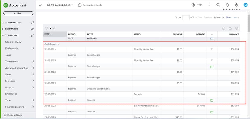
Task: Click the Go to page number field
Action: 186,18
